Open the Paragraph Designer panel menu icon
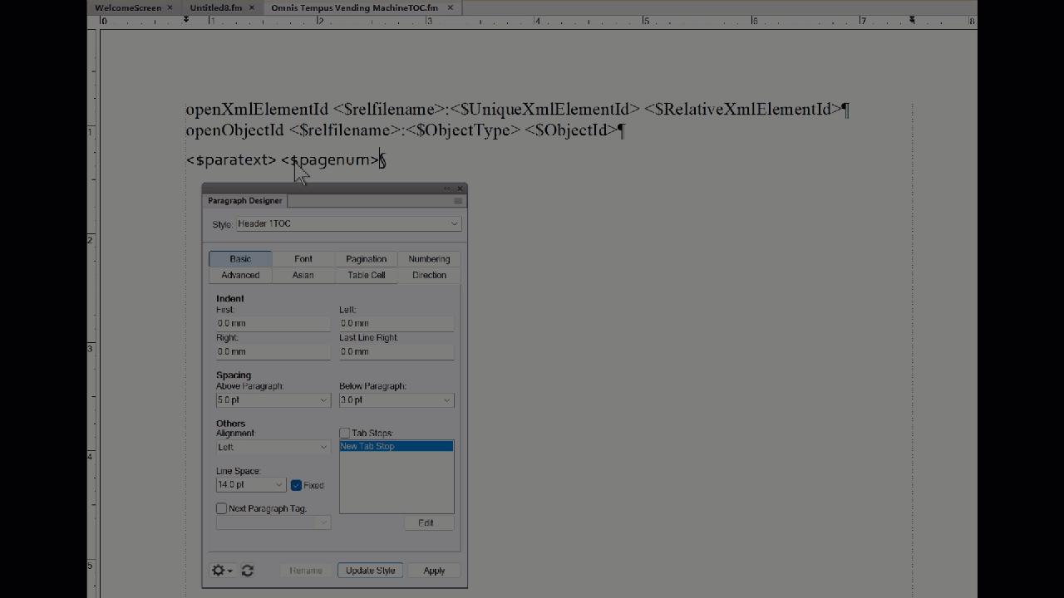1064x598 pixels. tap(458, 201)
